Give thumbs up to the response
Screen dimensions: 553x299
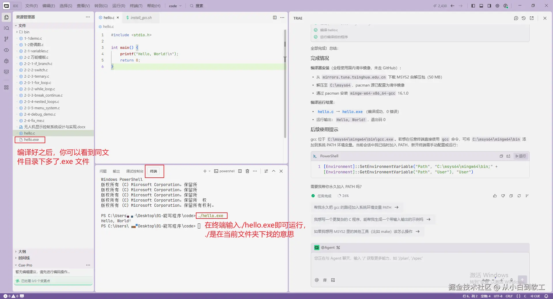495,196
